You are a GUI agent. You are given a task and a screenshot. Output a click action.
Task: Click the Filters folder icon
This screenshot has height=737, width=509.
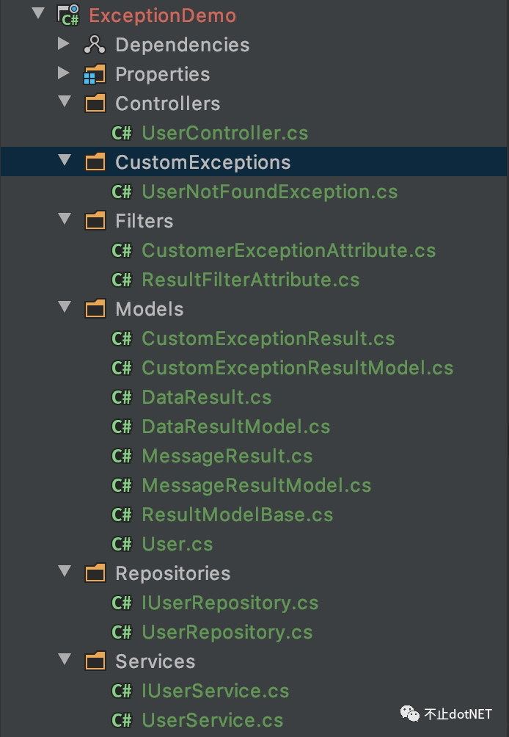pos(95,221)
